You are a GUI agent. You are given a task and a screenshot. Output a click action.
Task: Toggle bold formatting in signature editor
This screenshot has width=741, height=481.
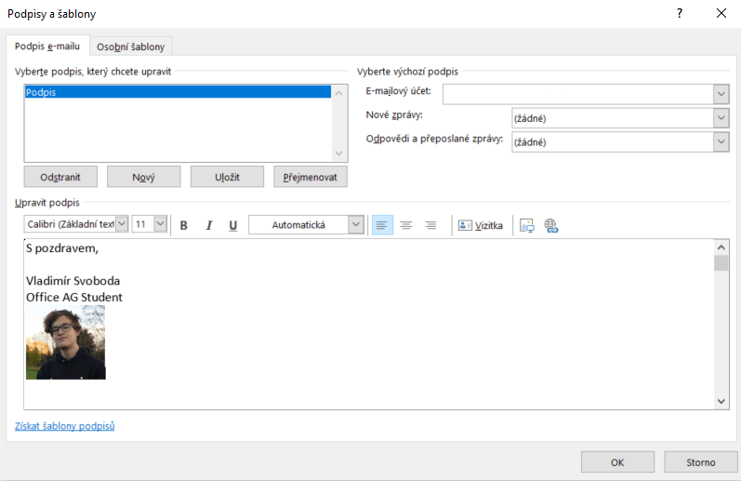pyautogui.click(x=183, y=225)
